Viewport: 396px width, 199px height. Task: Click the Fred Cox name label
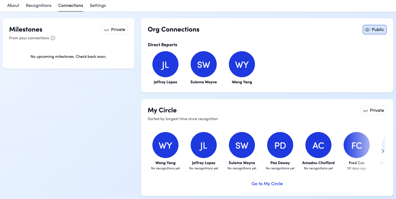click(x=356, y=163)
